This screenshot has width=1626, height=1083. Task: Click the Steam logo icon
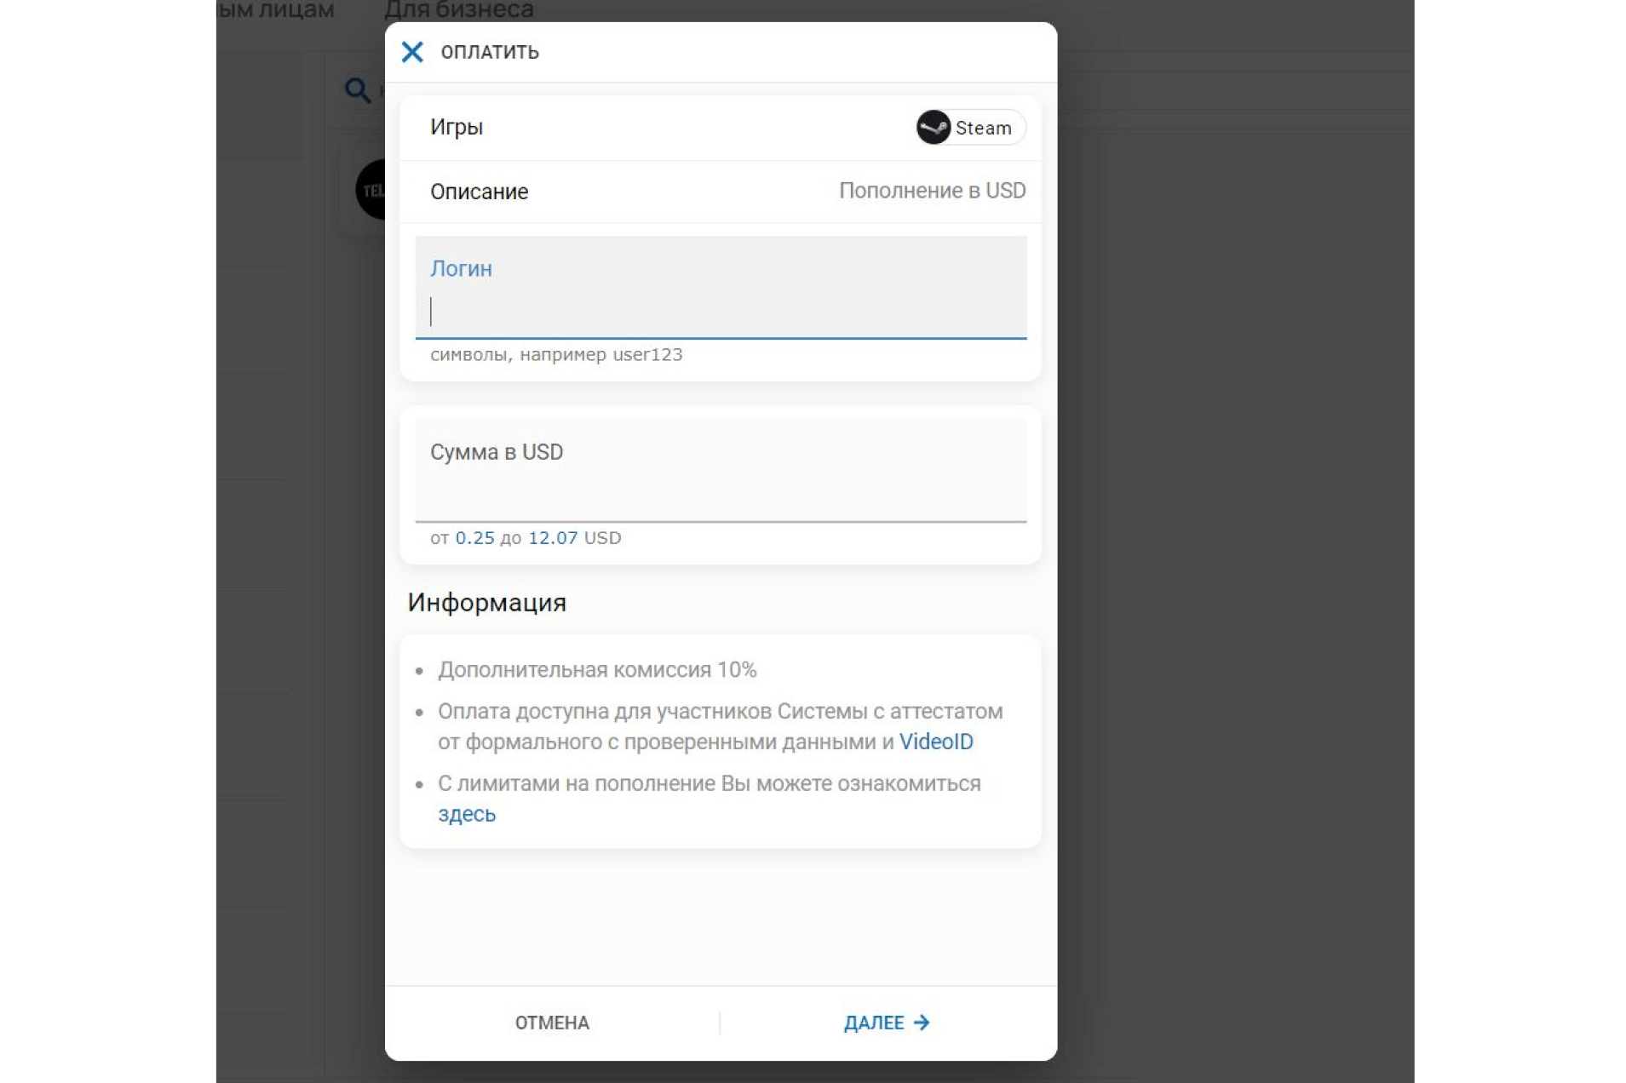pos(933,128)
